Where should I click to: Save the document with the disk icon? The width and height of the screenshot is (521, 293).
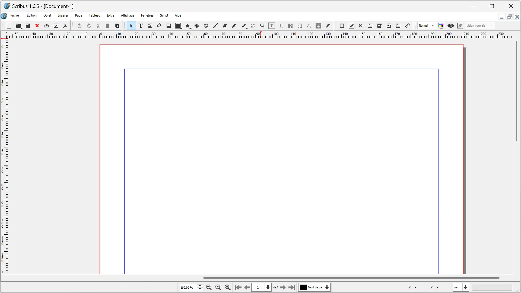point(28,26)
